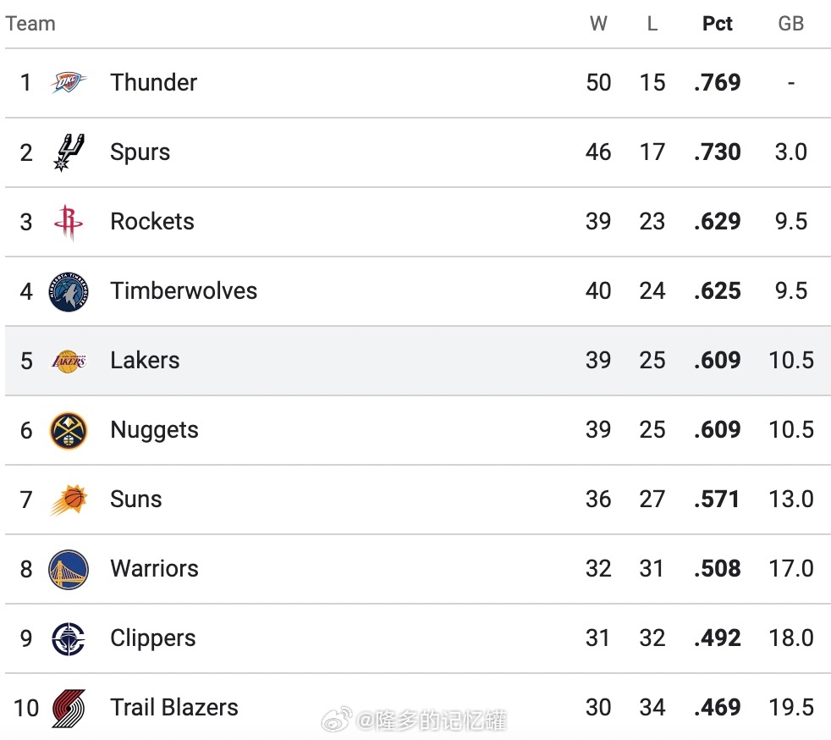This screenshot has height=740, width=831.
Task: Open the Trail Blazers team name link
Action: click(174, 707)
